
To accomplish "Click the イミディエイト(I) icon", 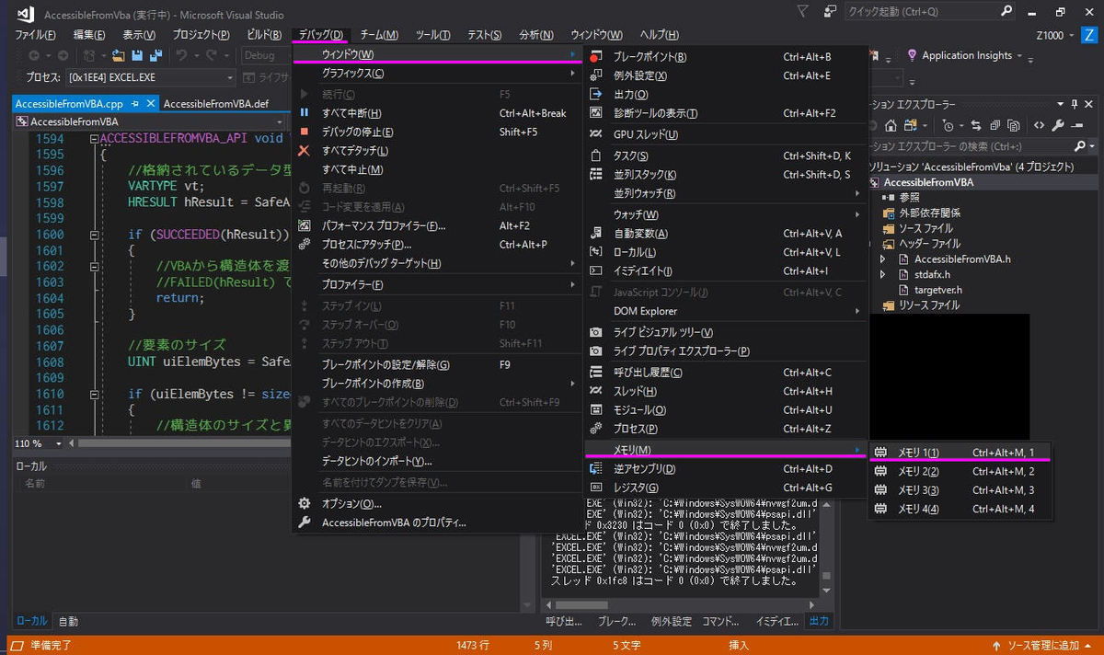I will pos(595,270).
